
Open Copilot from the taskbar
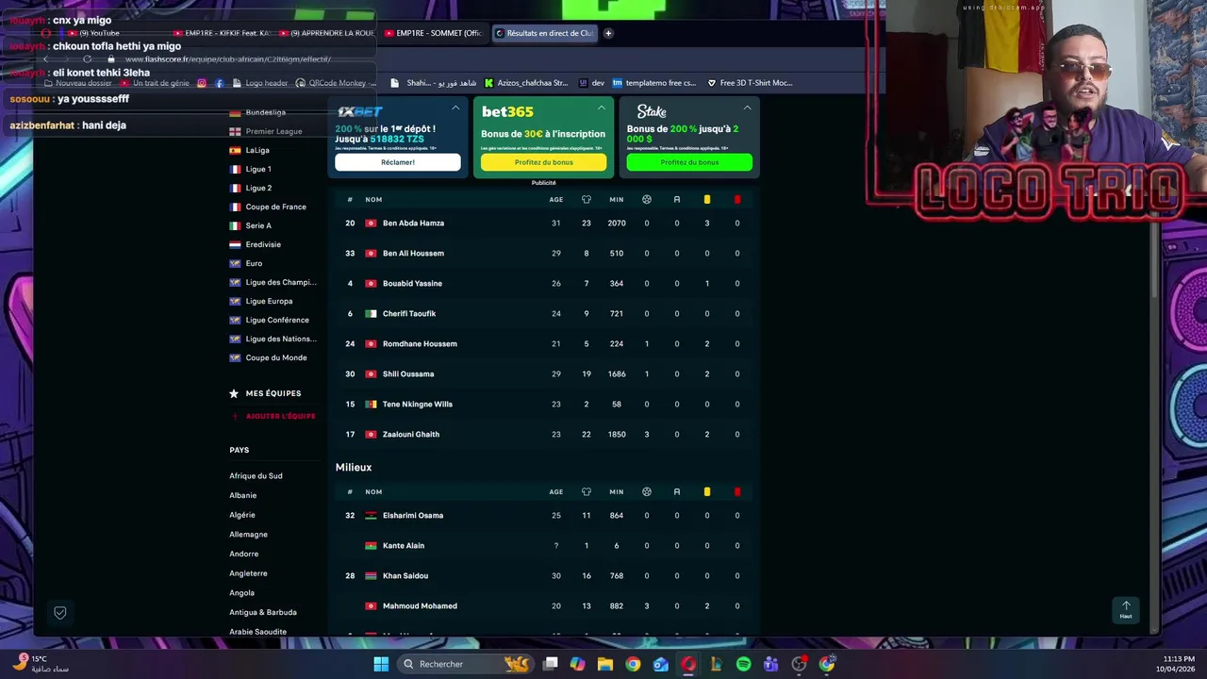577,664
